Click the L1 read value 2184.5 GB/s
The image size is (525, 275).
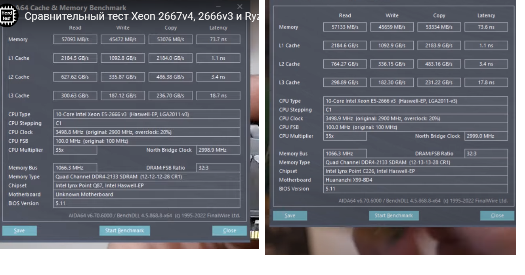click(x=75, y=58)
